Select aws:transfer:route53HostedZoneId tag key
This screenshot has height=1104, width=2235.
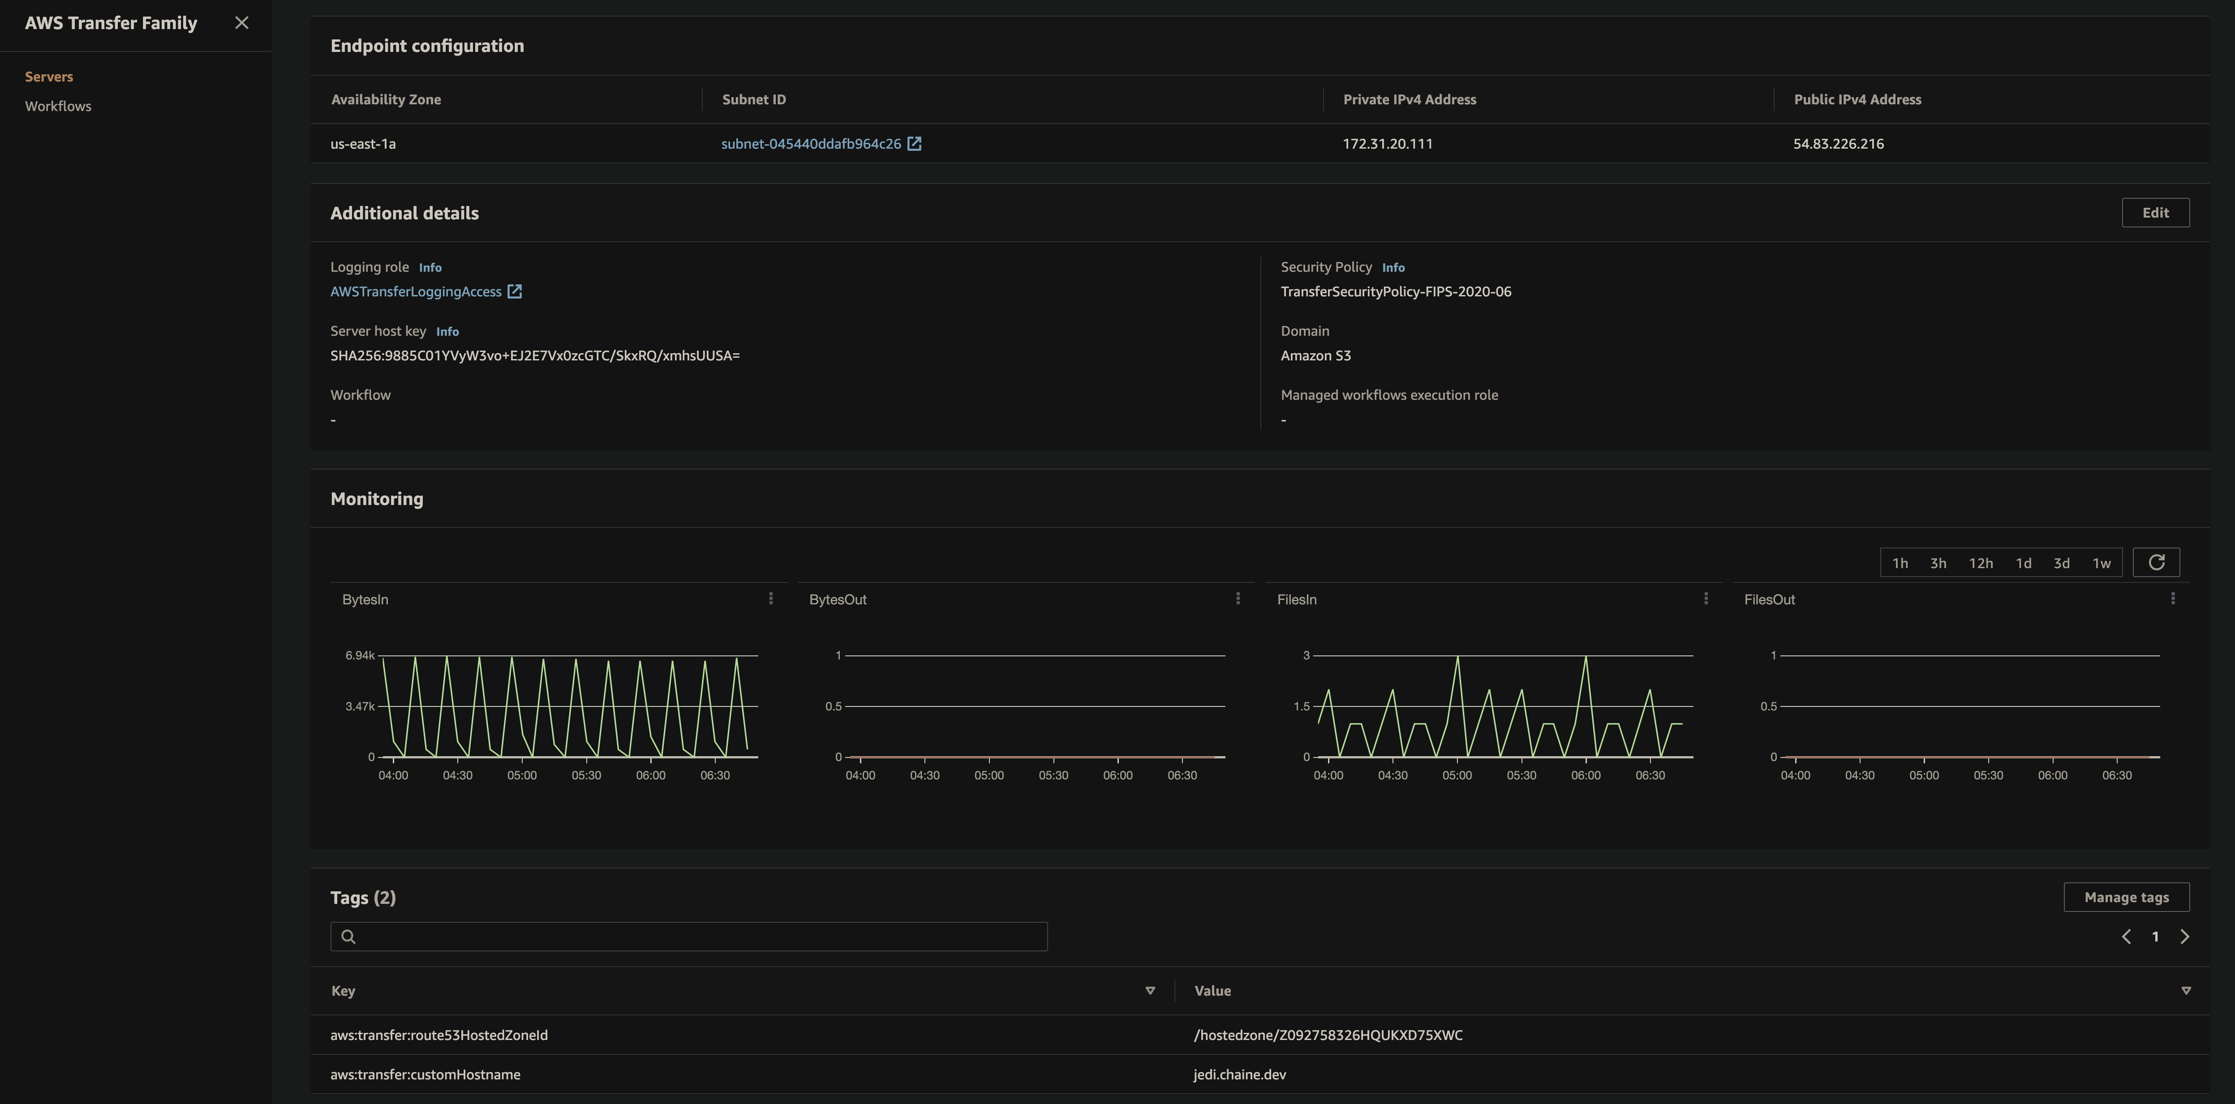(x=439, y=1036)
